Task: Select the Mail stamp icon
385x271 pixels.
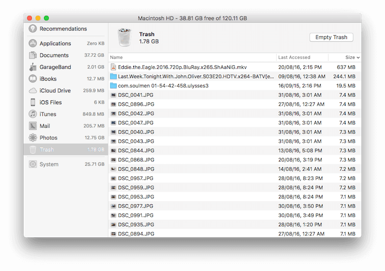Action: click(x=33, y=126)
